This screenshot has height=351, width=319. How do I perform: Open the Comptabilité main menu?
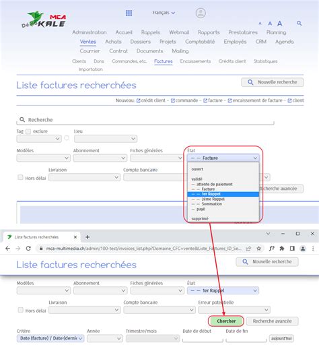(x=200, y=42)
